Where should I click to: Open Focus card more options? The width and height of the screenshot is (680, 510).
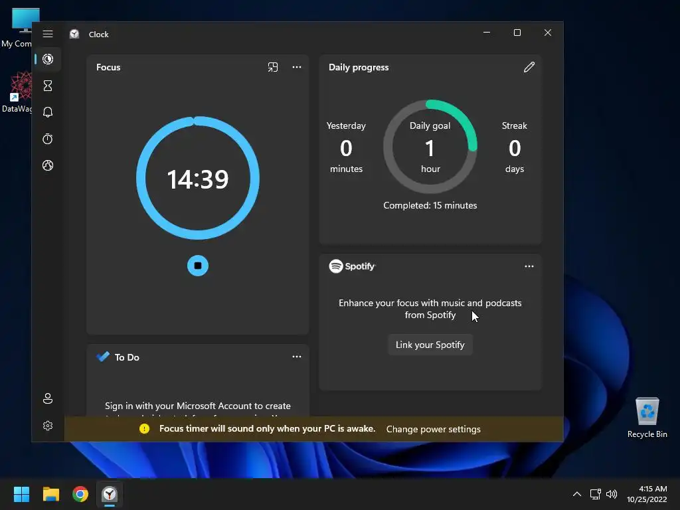(297, 67)
